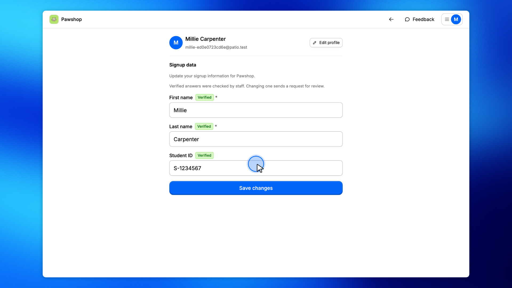Click the Verified badge beside Last name

[x=204, y=127]
